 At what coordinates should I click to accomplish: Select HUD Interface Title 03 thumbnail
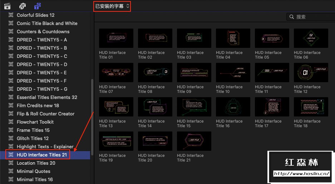click(x=194, y=38)
